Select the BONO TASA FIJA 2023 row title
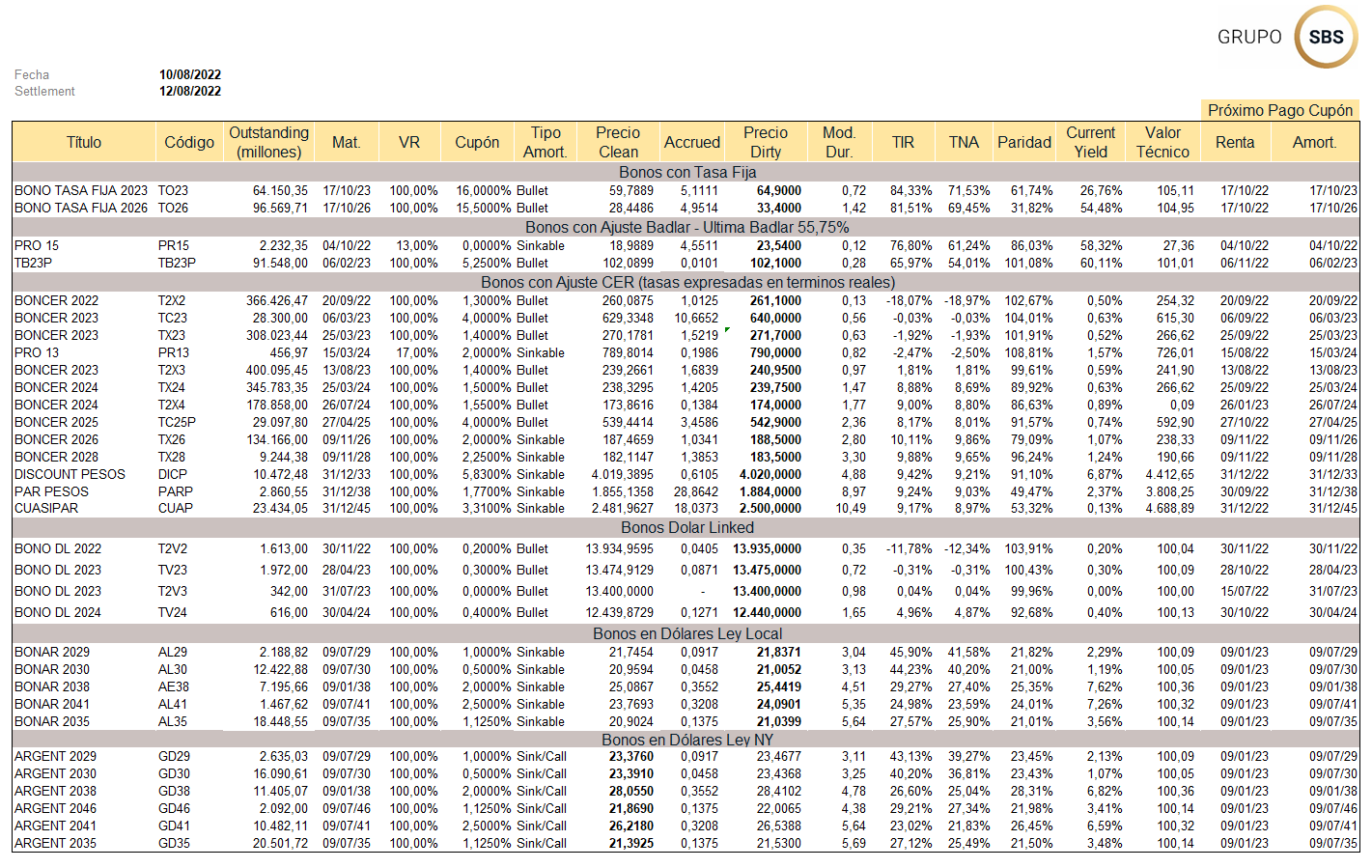Image resolution: width=1372 pixels, height=868 pixels. [x=81, y=190]
